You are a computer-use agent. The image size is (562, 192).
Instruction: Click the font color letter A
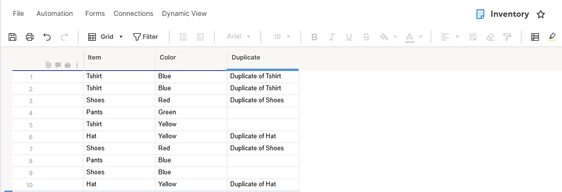tap(410, 36)
